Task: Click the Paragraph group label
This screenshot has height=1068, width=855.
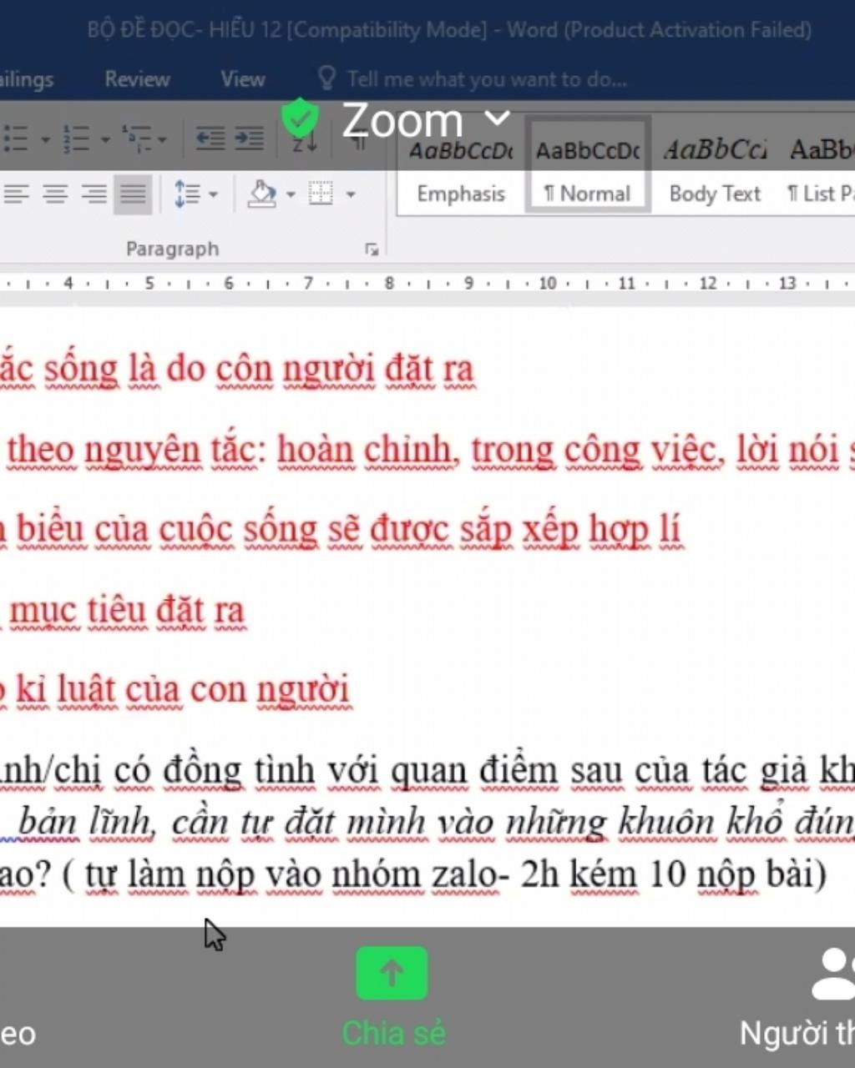Action: (172, 249)
